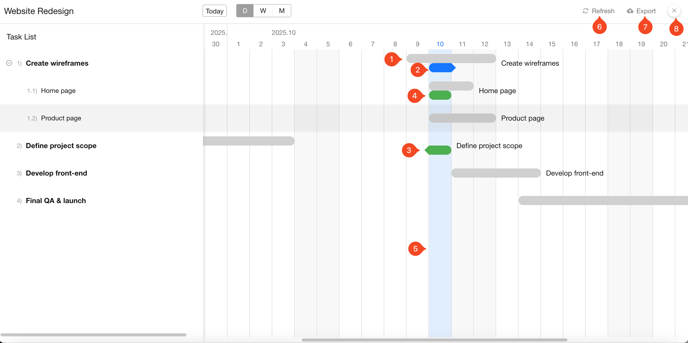
Task: Click the Refresh icon in the header
Action: [585, 11]
